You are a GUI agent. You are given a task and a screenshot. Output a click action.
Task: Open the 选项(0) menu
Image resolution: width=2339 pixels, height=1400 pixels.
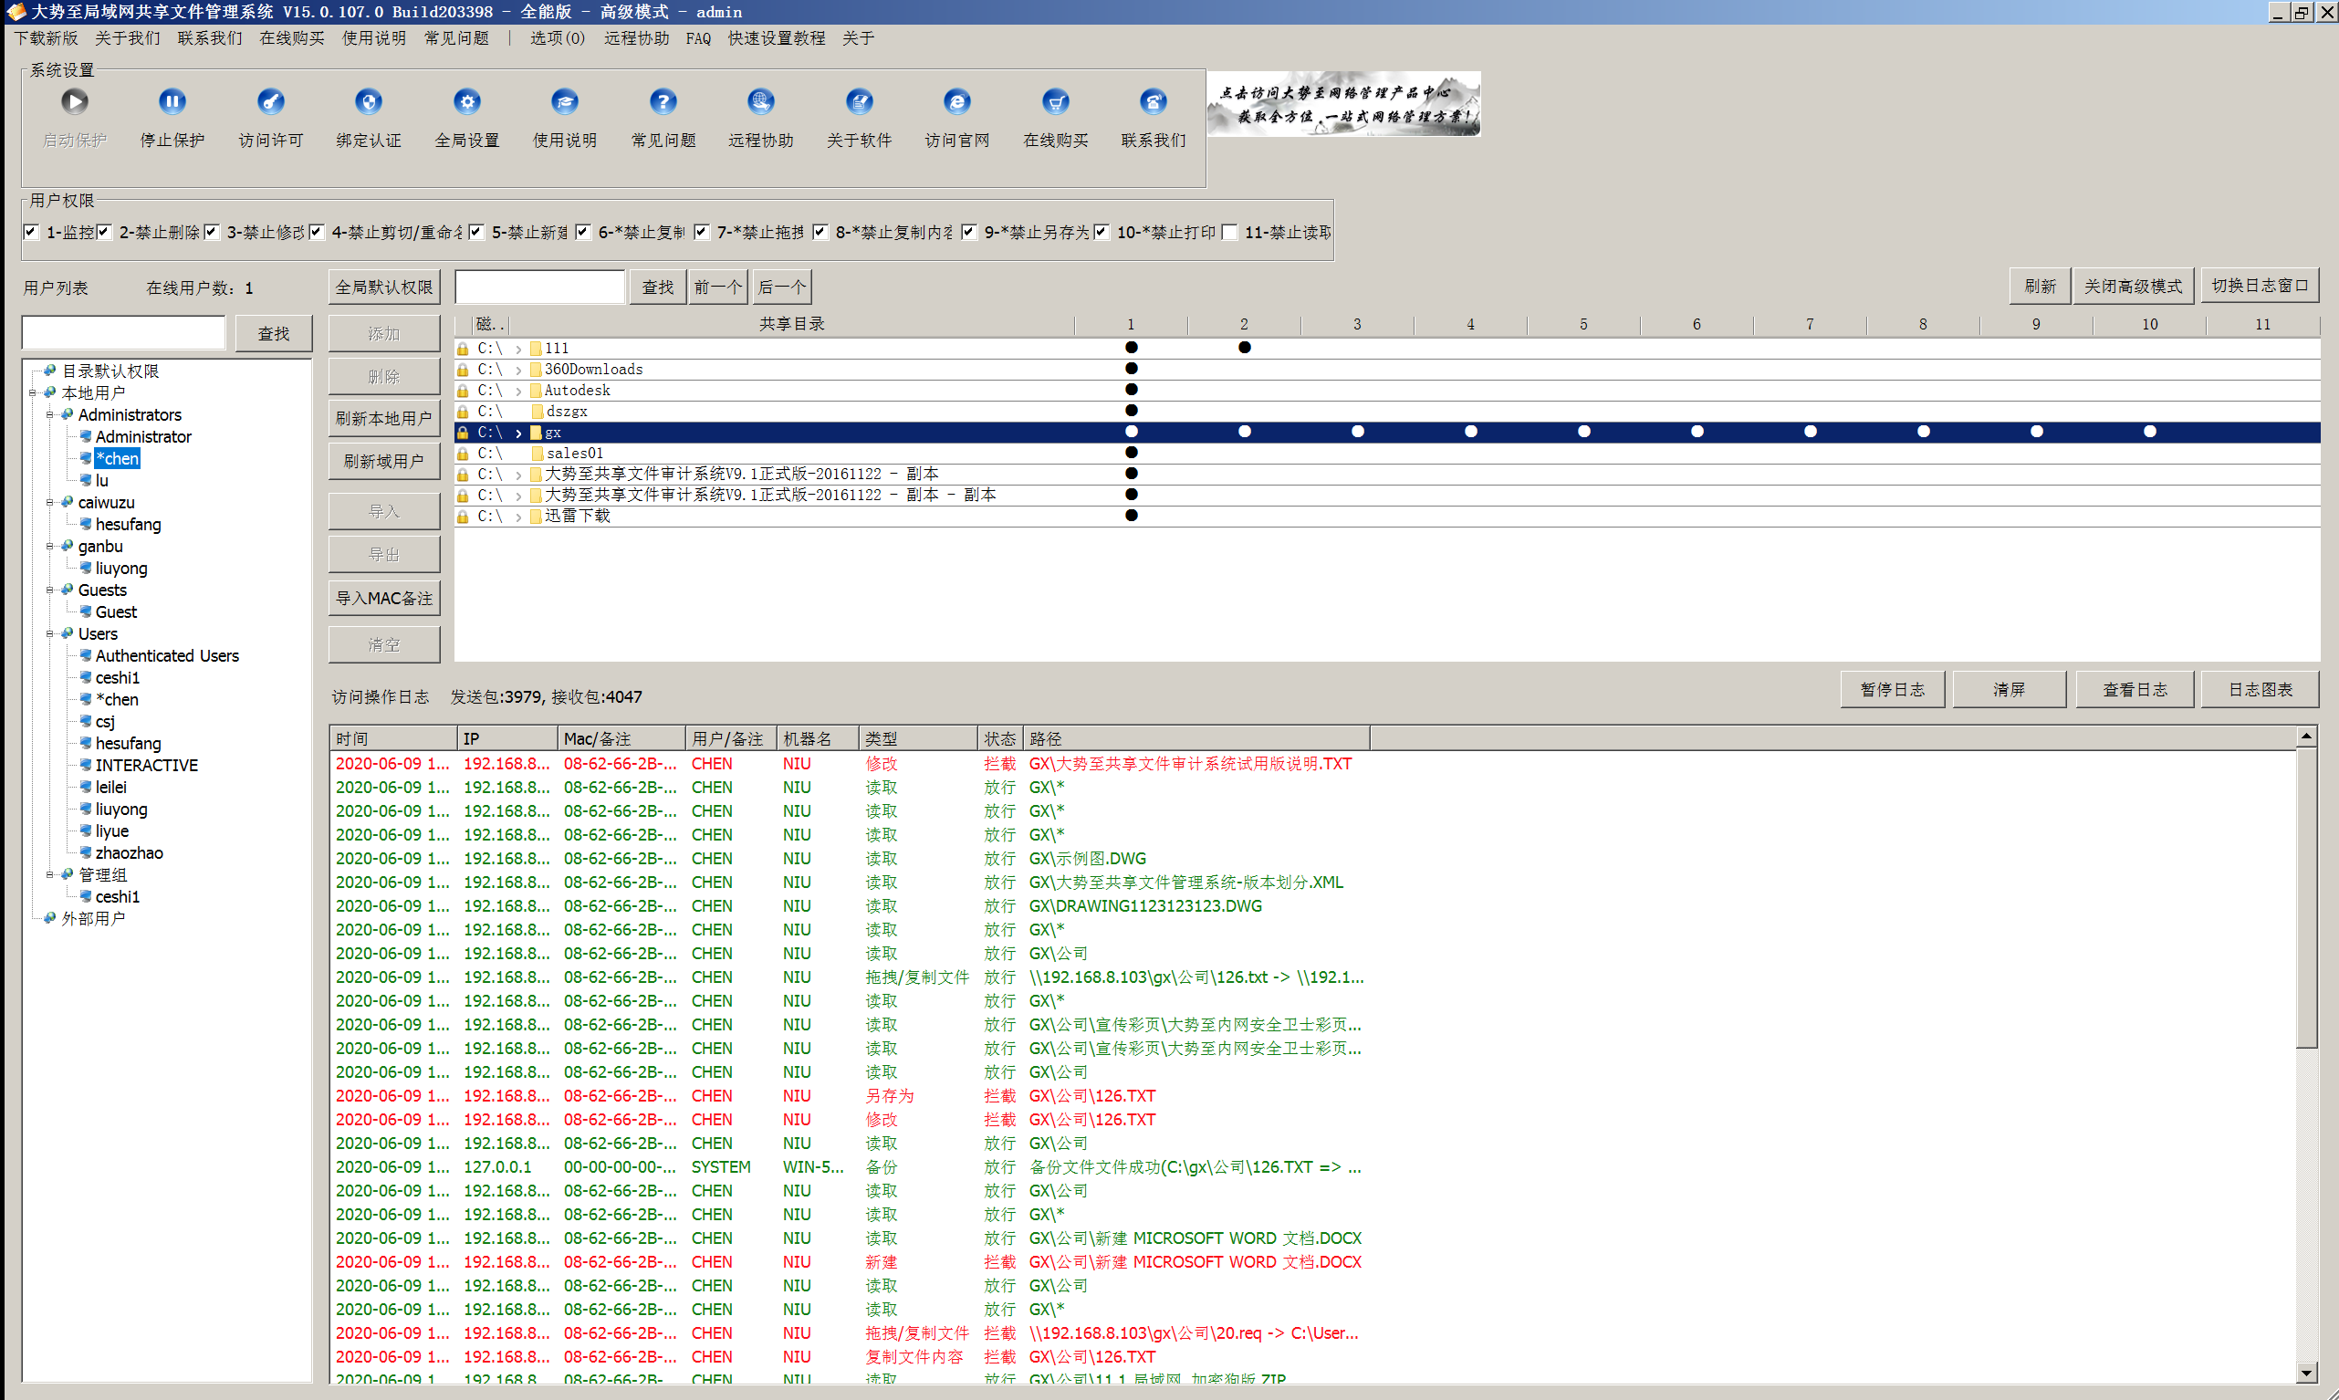pos(557,38)
